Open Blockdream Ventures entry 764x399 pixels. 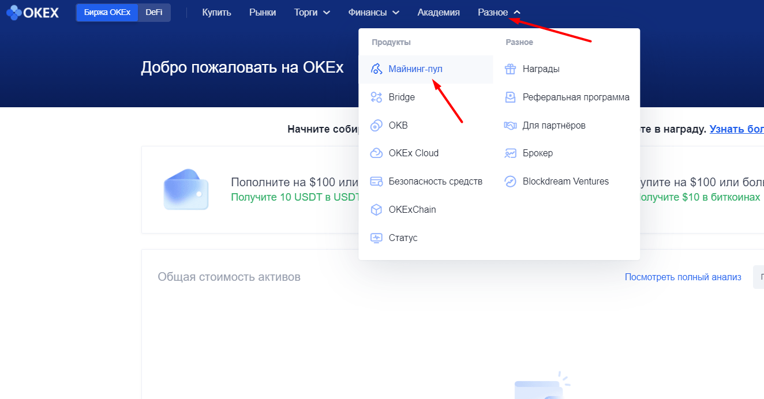(567, 181)
